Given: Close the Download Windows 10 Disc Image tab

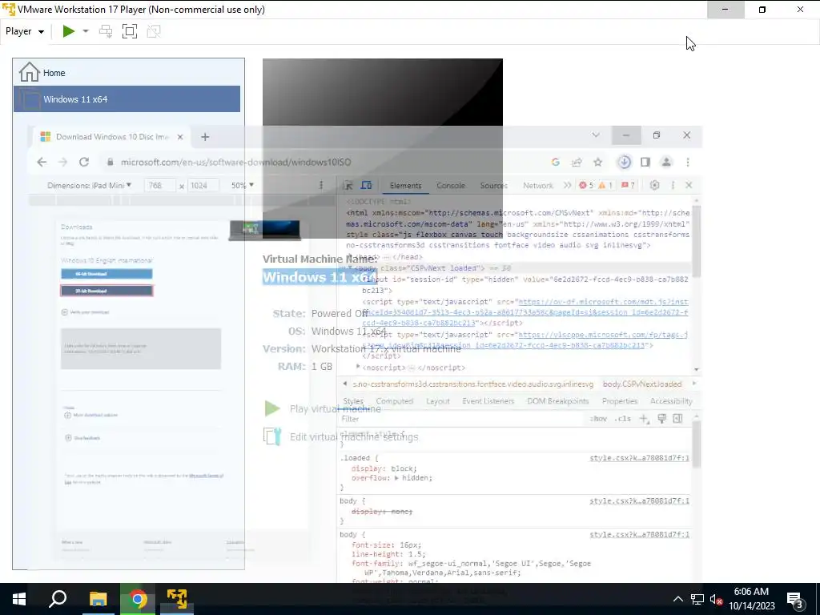Looking at the screenshot, I should coord(180,137).
